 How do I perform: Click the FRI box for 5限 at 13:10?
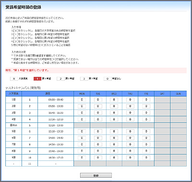coord(146,132)
